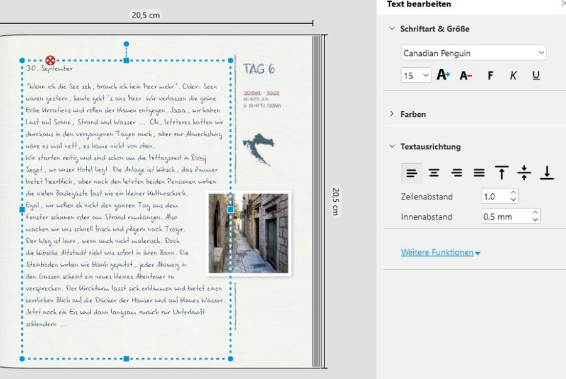The image size is (566, 379).
Task: Align text to the left
Action: [x=411, y=173]
